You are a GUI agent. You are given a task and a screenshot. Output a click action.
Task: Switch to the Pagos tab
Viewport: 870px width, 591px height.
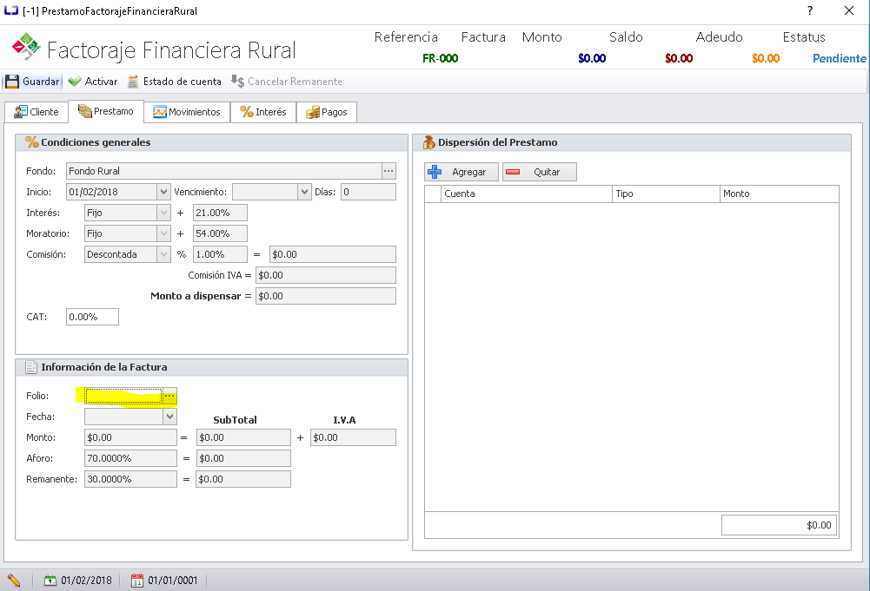326,112
